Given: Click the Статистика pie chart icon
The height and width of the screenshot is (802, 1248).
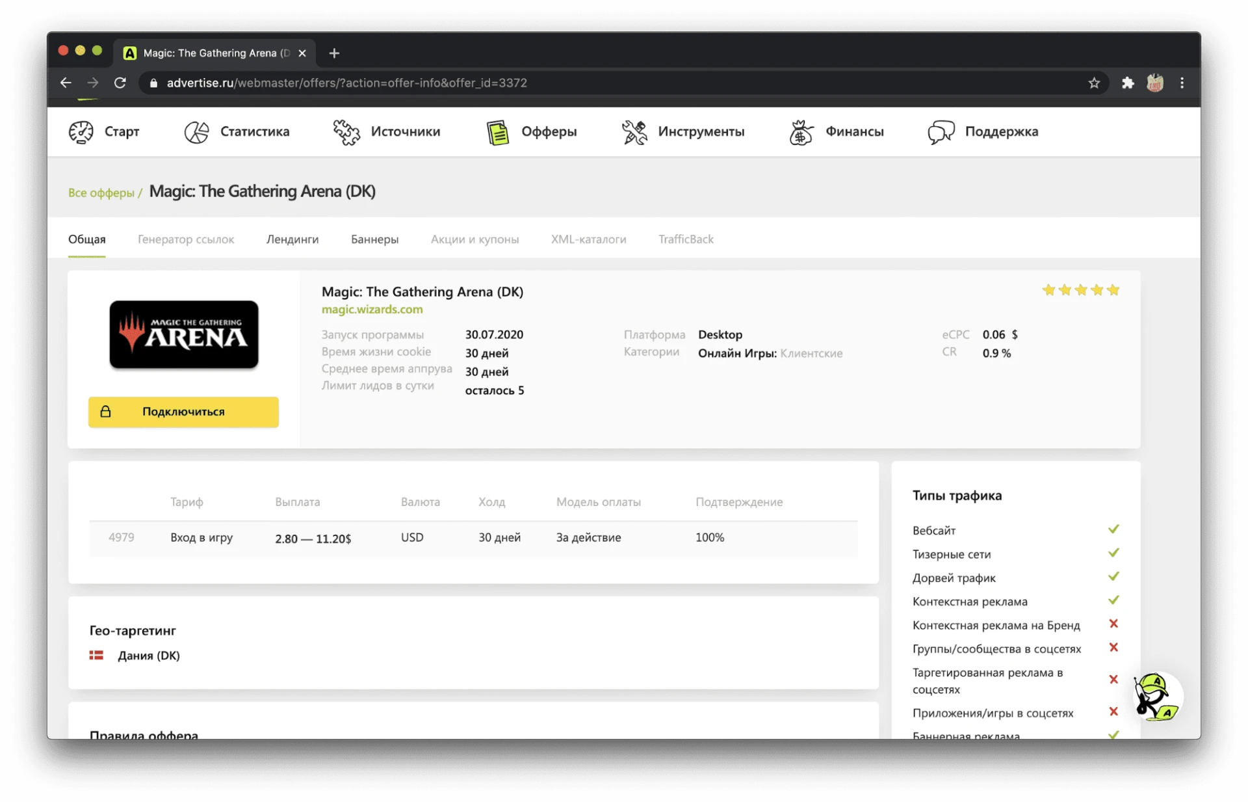Looking at the screenshot, I should pyautogui.click(x=196, y=132).
